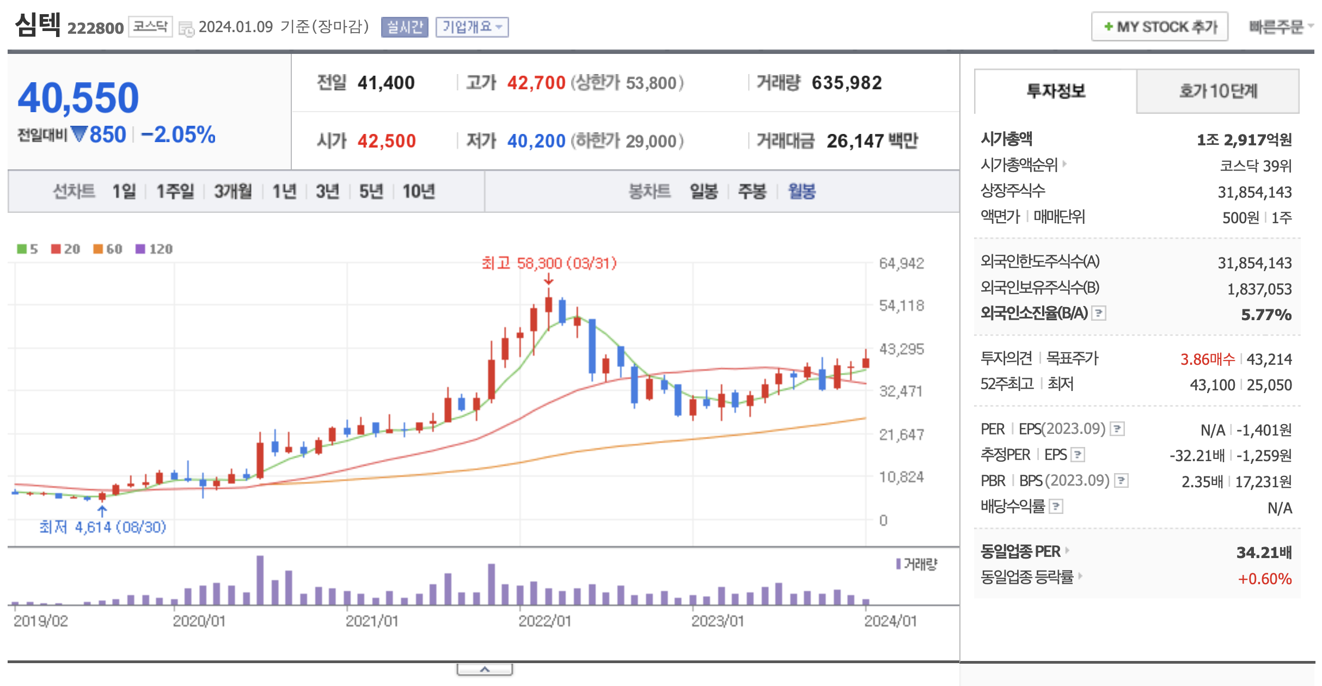Image resolution: width=1322 pixels, height=686 pixels.
Task: Click the calendar clock icon beside the date
Action: pos(186,28)
